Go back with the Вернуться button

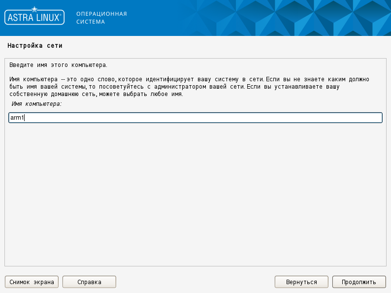click(x=301, y=282)
